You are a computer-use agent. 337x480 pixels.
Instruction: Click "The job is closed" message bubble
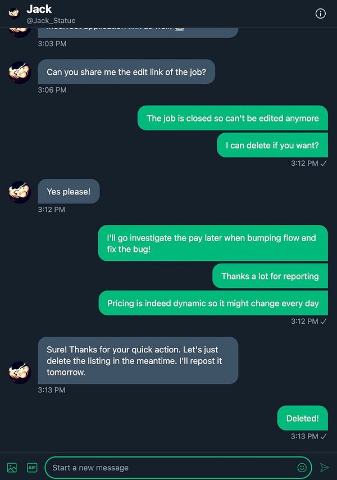(x=233, y=118)
